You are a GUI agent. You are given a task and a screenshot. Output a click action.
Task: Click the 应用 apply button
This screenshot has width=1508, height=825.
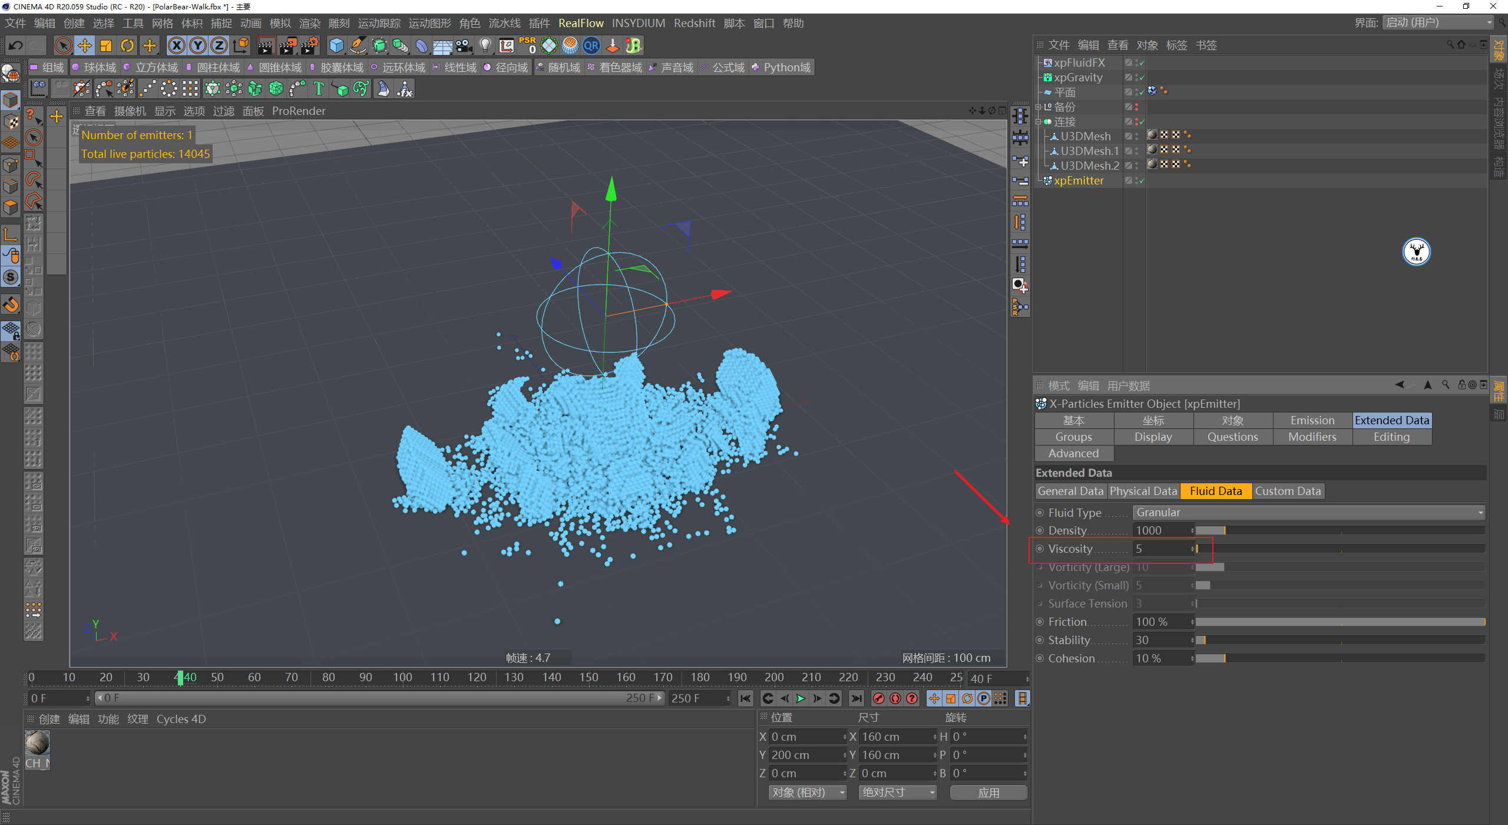988,793
